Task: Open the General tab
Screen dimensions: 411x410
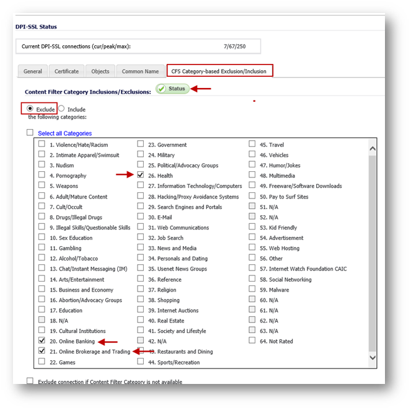Action: pyautogui.click(x=32, y=71)
